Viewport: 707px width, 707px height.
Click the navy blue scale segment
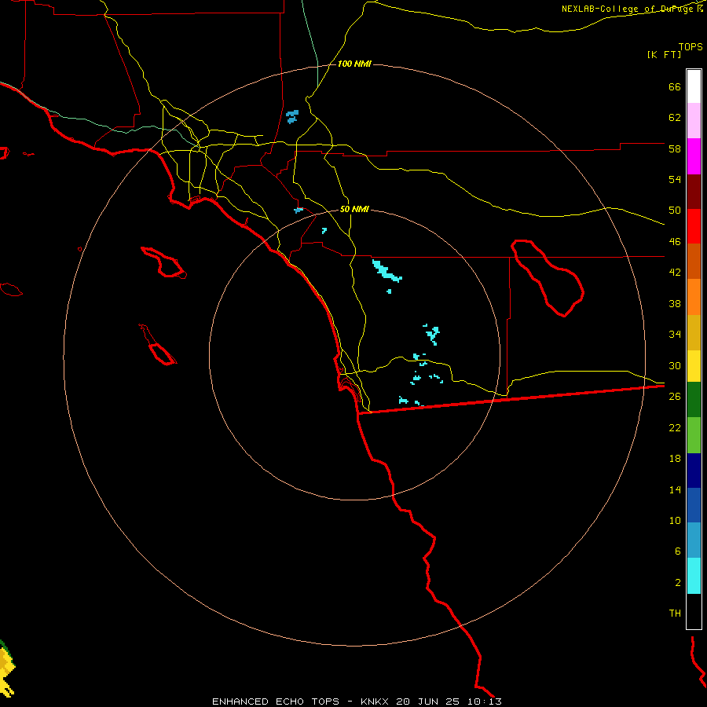tap(694, 471)
